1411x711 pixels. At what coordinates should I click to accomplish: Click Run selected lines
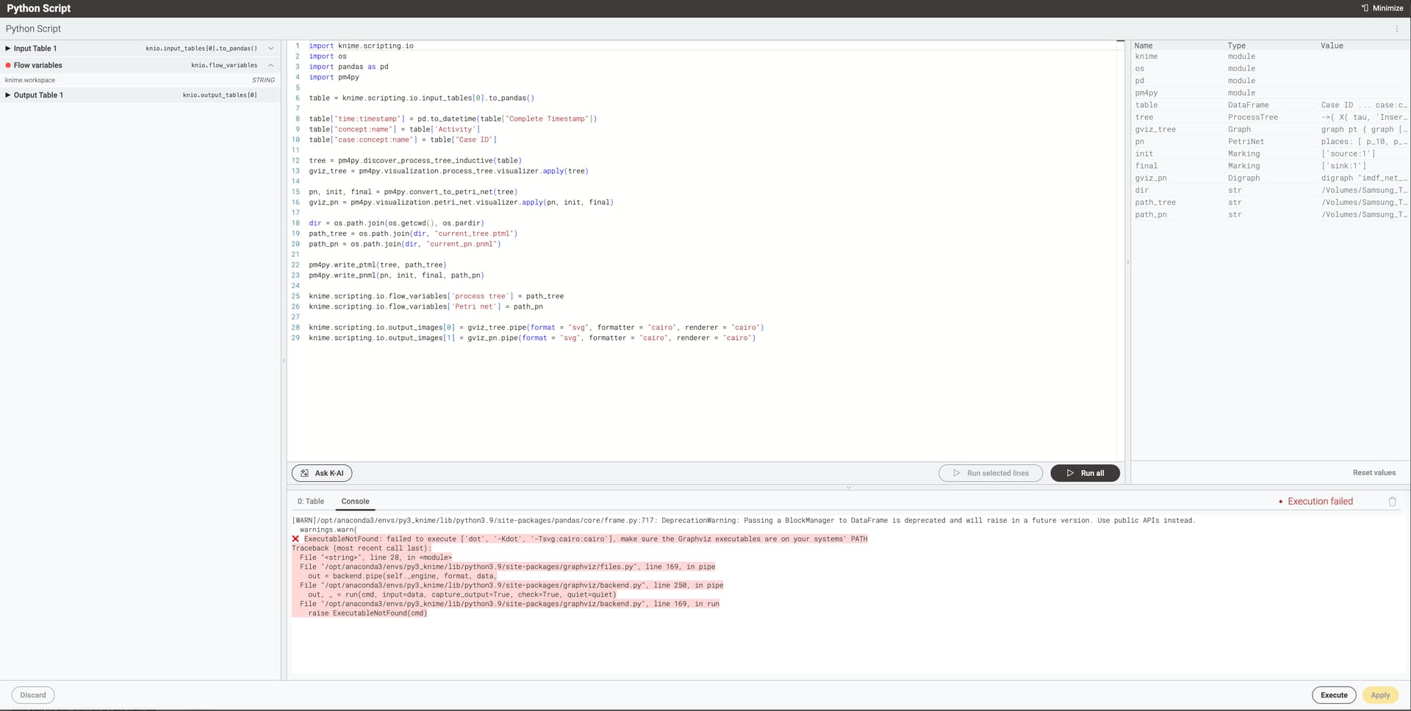[x=990, y=472]
